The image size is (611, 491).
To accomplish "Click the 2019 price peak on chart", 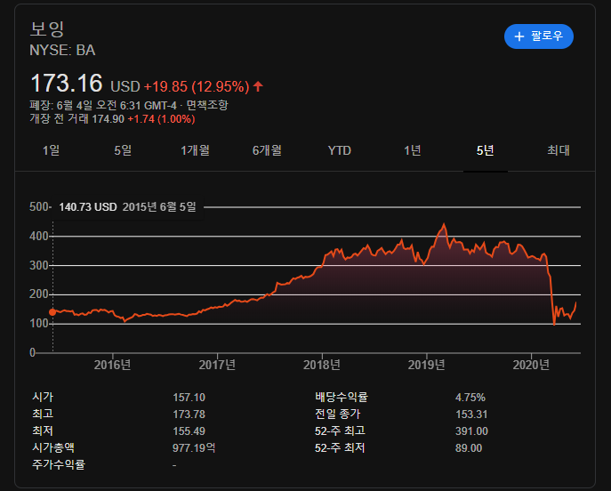I will [444, 224].
